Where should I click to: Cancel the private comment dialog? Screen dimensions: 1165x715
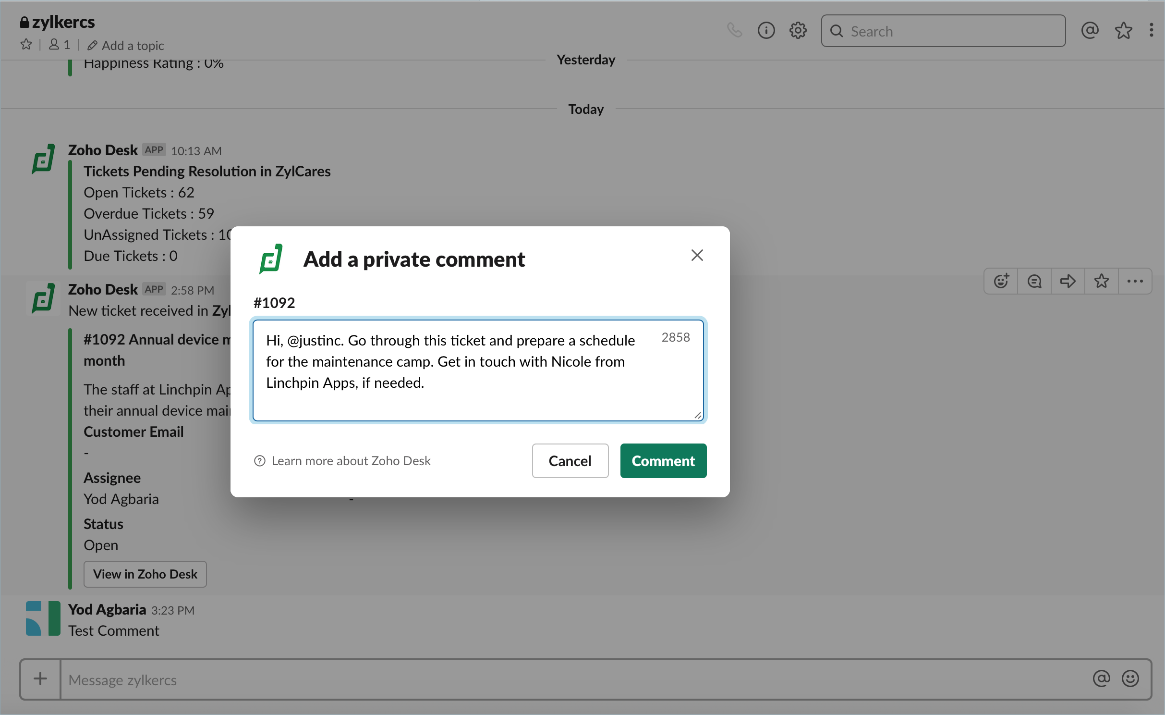pos(570,461)
